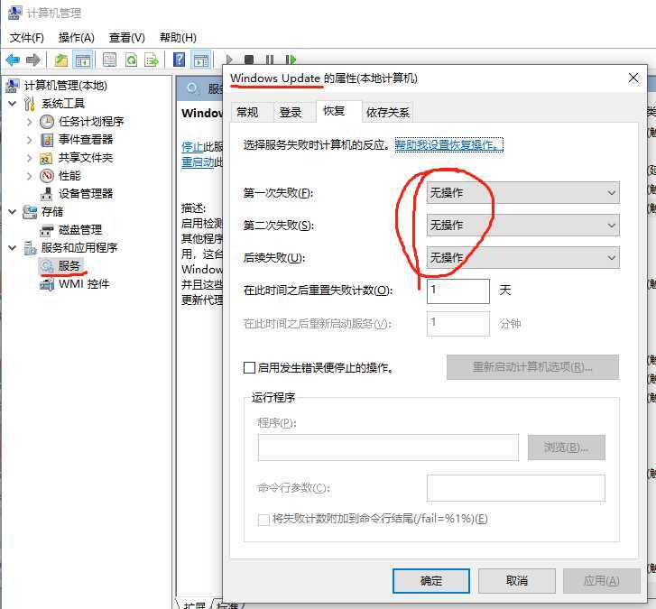This screenshot has height=609, width=656.
Task: Collapse the 存储 tree node
Action: point(13,212)
